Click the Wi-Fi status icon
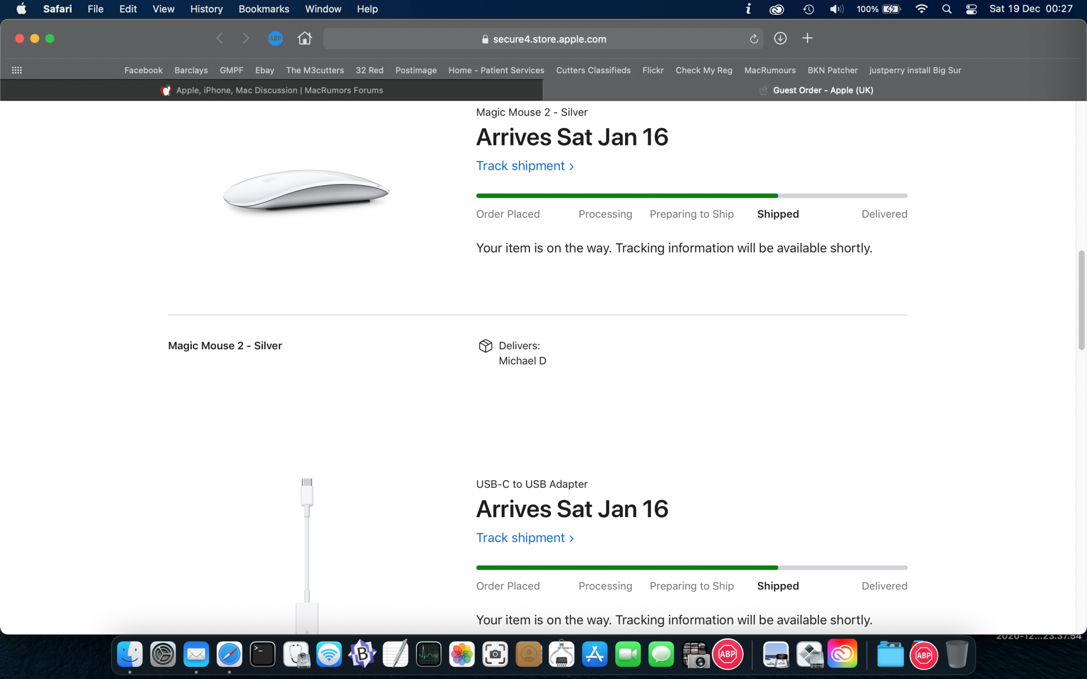The height and width of the screenshot is (679, 1087). 921,9
